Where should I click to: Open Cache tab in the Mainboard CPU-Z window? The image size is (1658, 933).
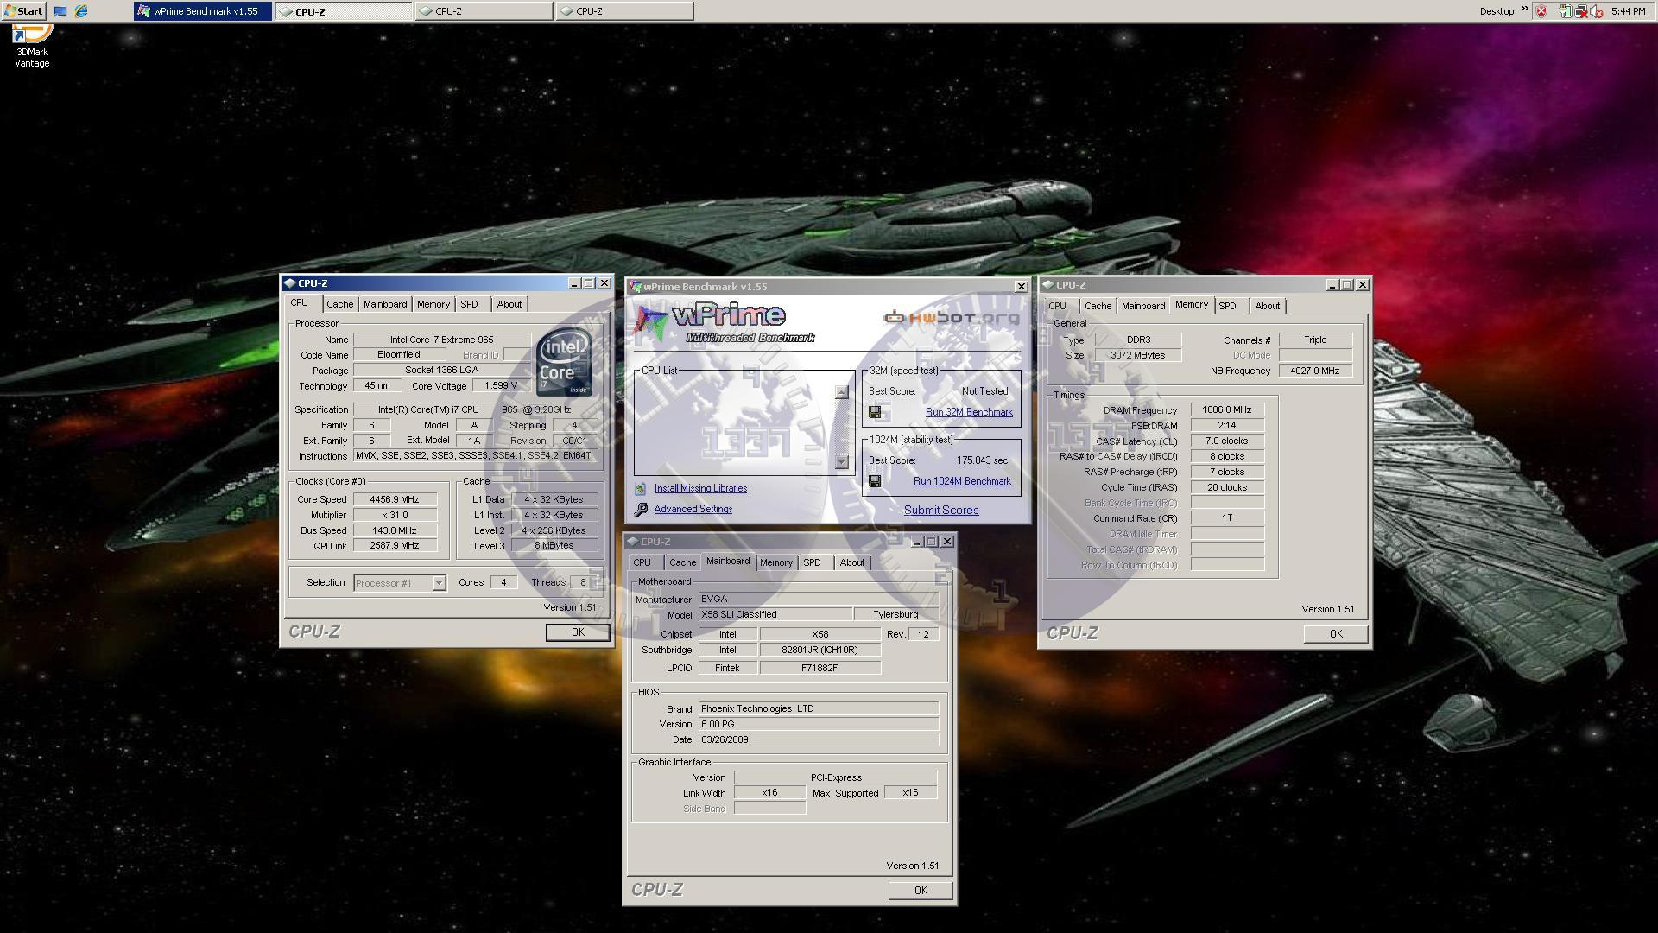(x=682, y=562)
